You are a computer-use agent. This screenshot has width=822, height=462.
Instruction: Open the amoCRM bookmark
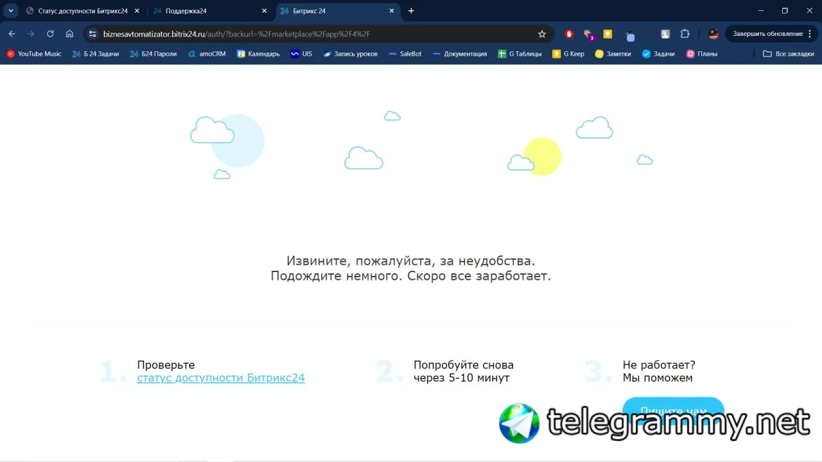pyautogui.click(x=207, y=54)
